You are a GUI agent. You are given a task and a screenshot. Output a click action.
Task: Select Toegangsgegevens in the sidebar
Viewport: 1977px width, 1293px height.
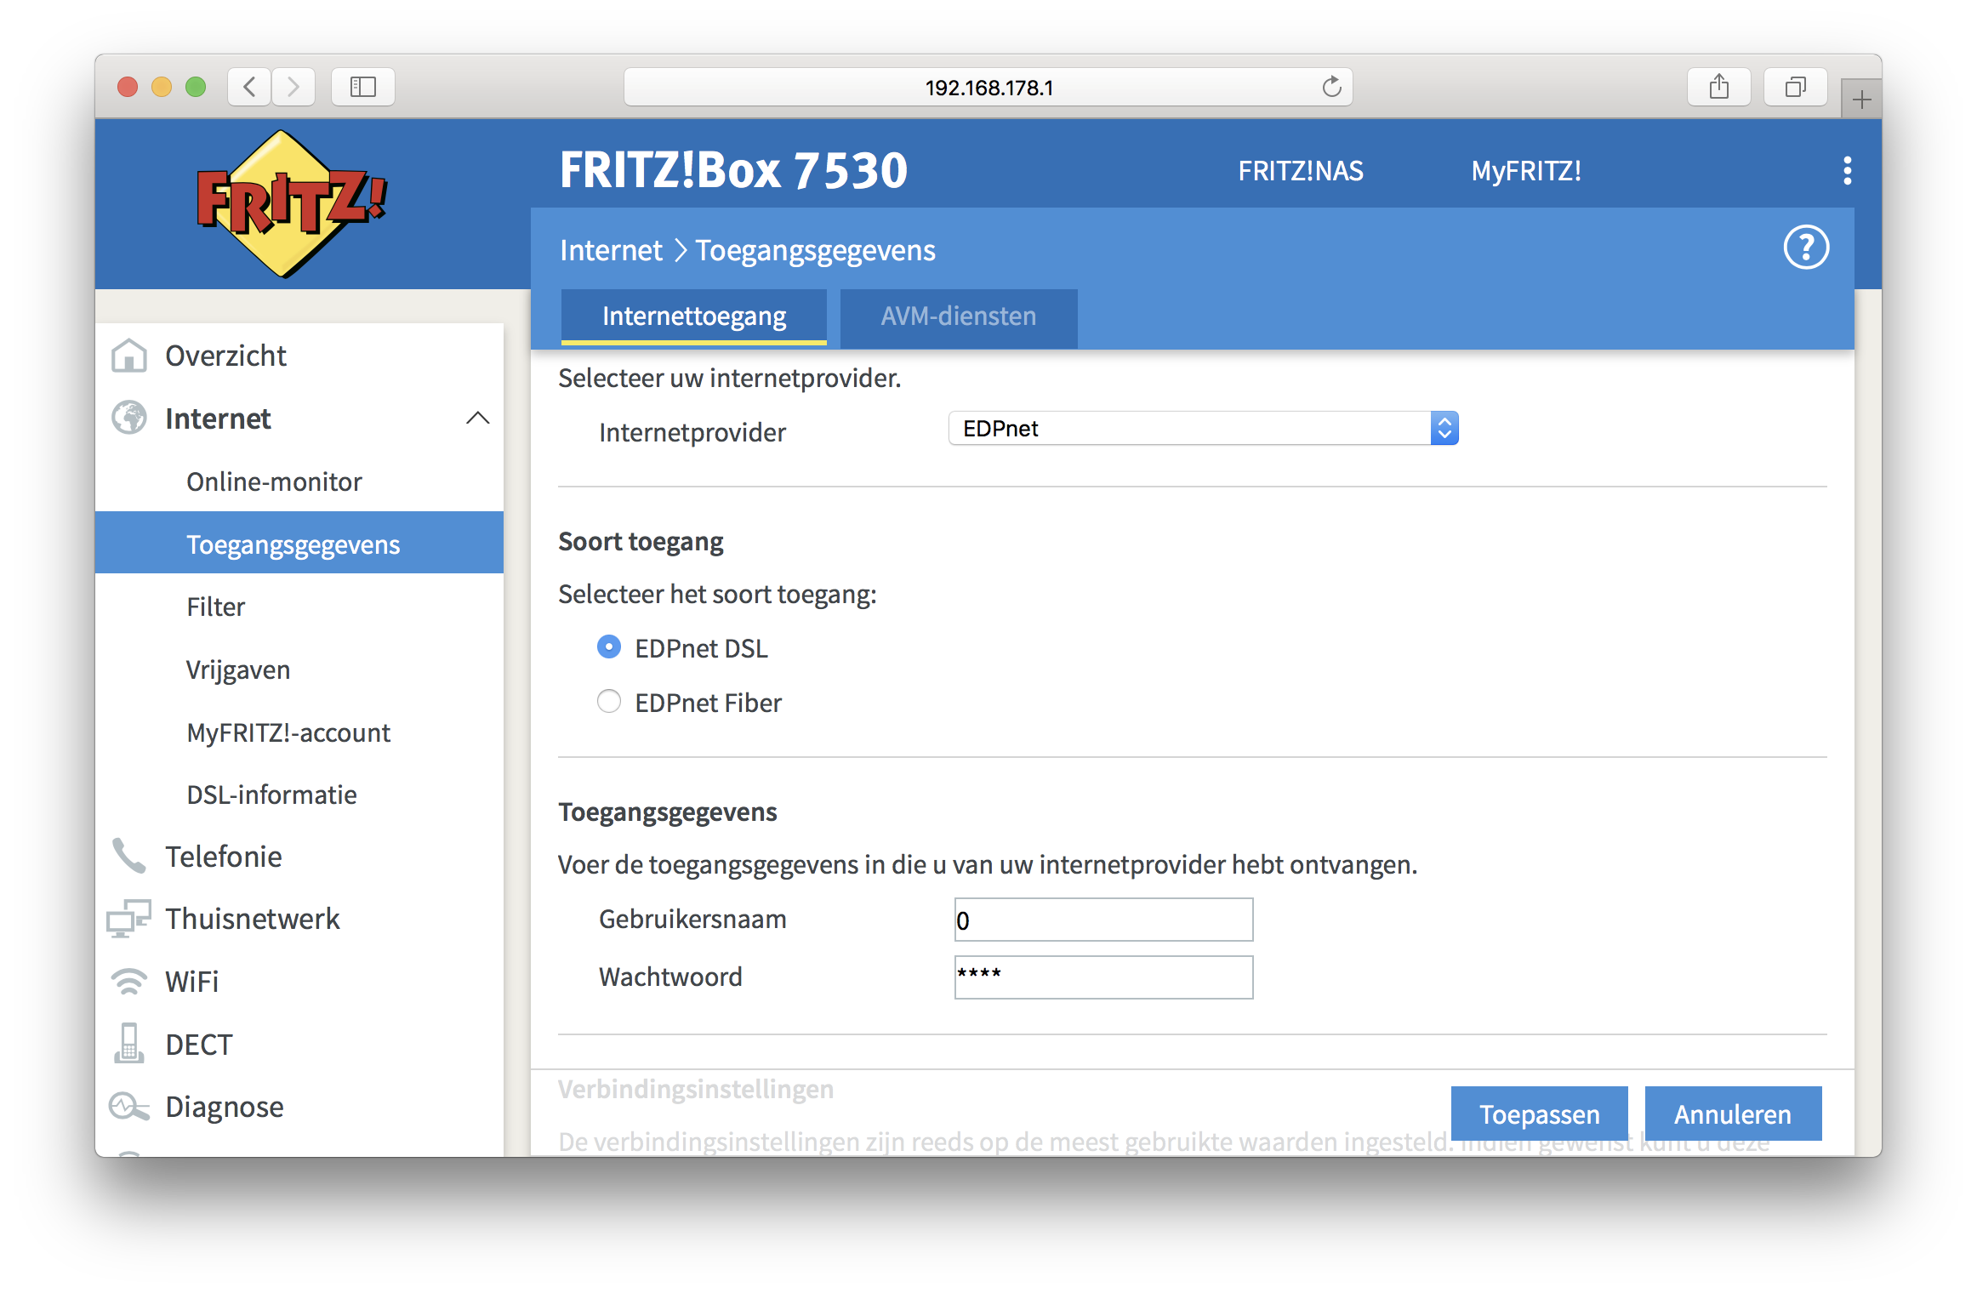(x=299, y=543)
